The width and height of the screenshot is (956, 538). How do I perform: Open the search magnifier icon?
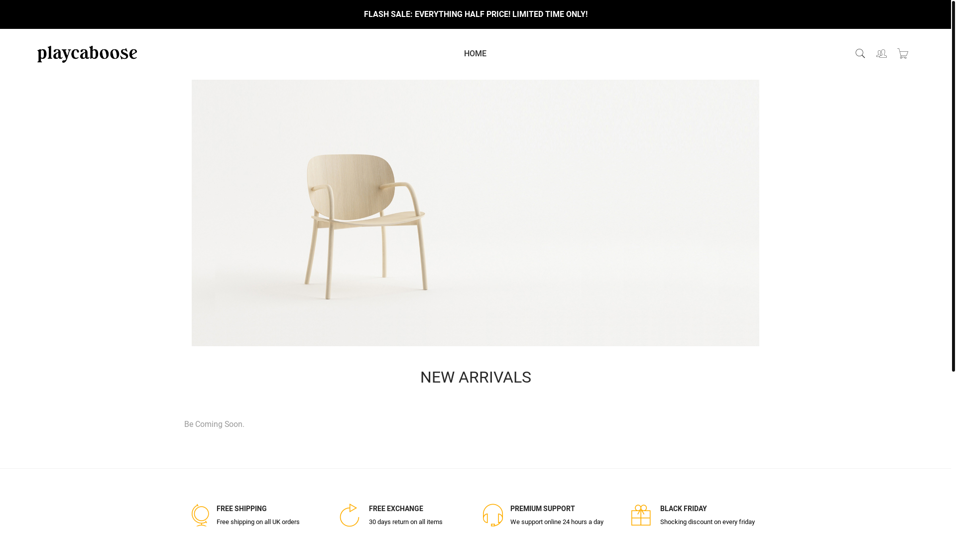pyautogui.click(x=860, y=53)
